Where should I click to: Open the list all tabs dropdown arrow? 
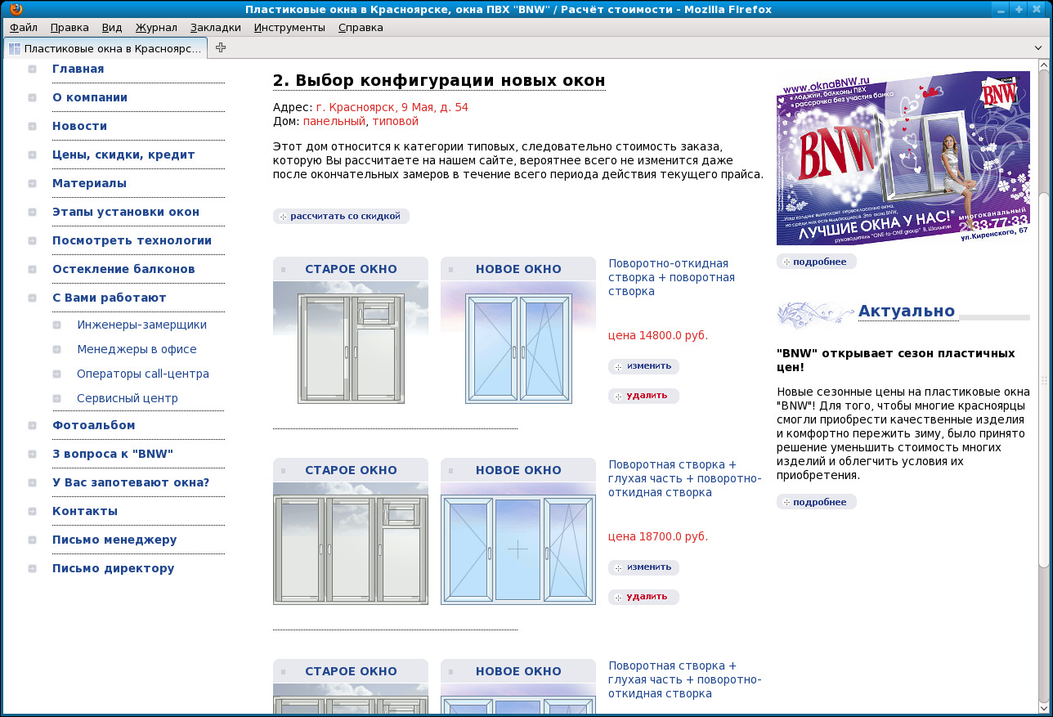[x=1038, y=48]
